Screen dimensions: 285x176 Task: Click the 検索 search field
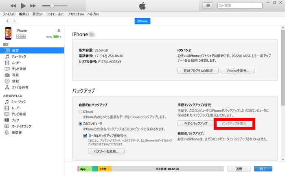point(240,6)
